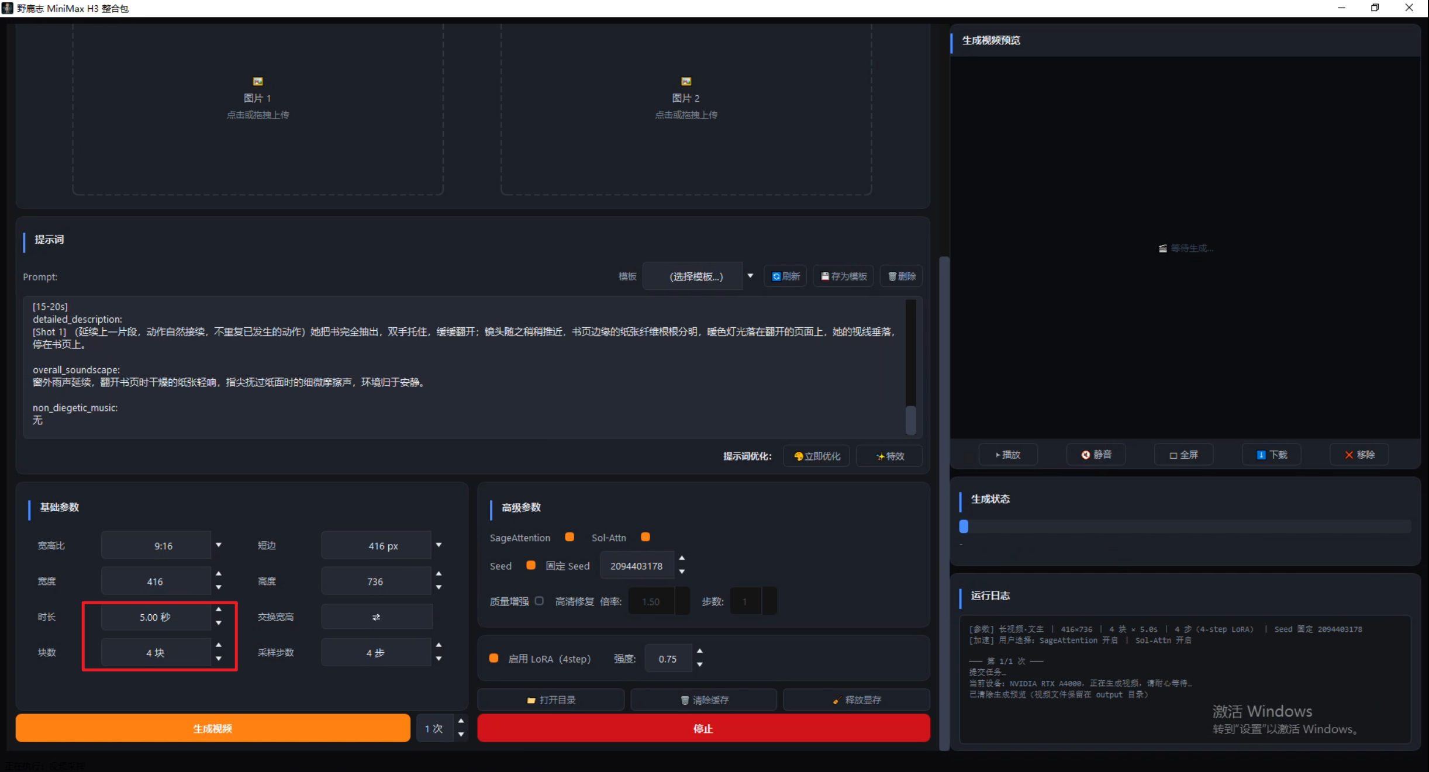Enable the 质量增强 checkbox
Viewport: 1429px width, 772px height.
coord(539,601)
